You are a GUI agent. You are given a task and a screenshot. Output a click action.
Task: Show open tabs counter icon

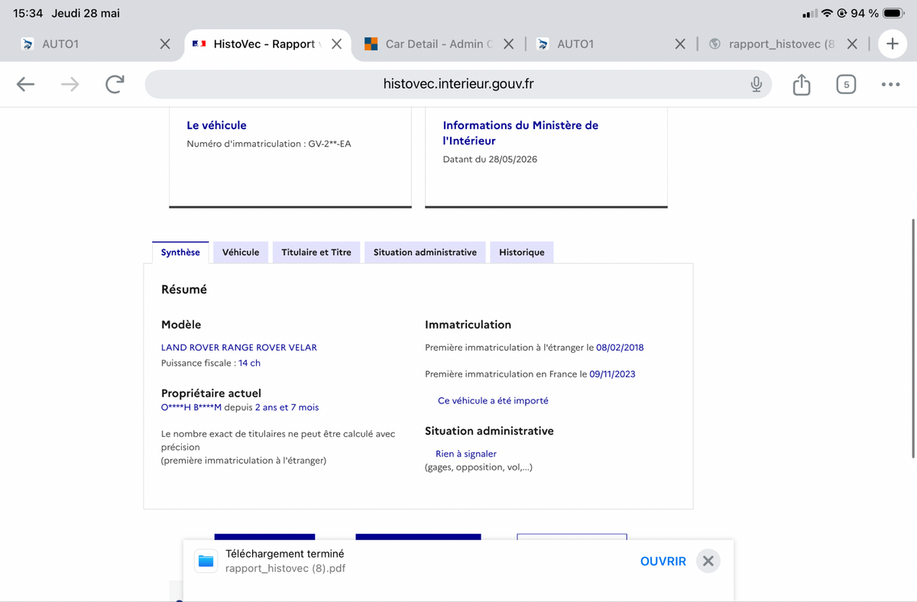pos(846,84)
